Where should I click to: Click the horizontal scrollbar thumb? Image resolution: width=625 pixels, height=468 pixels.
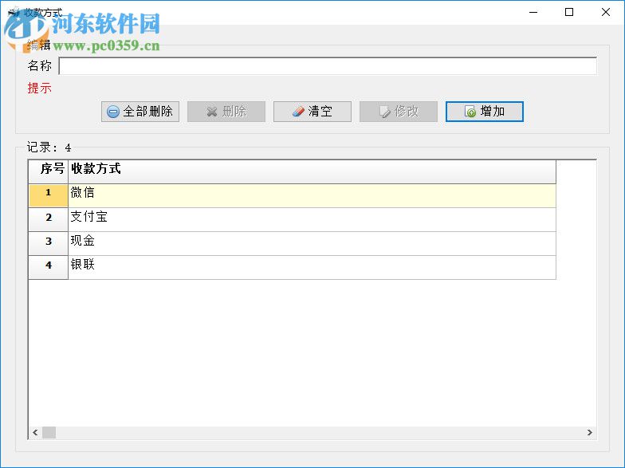pos(49,432)
